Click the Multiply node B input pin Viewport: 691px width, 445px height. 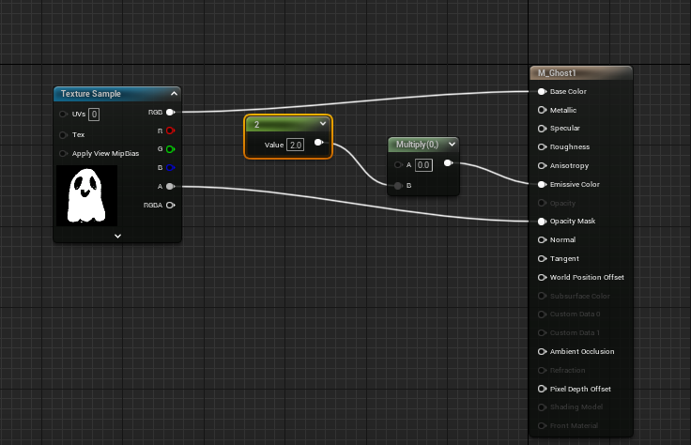pos(399,186)
